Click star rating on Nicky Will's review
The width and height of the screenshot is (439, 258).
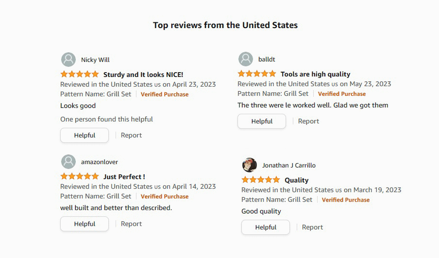[80, 75]
